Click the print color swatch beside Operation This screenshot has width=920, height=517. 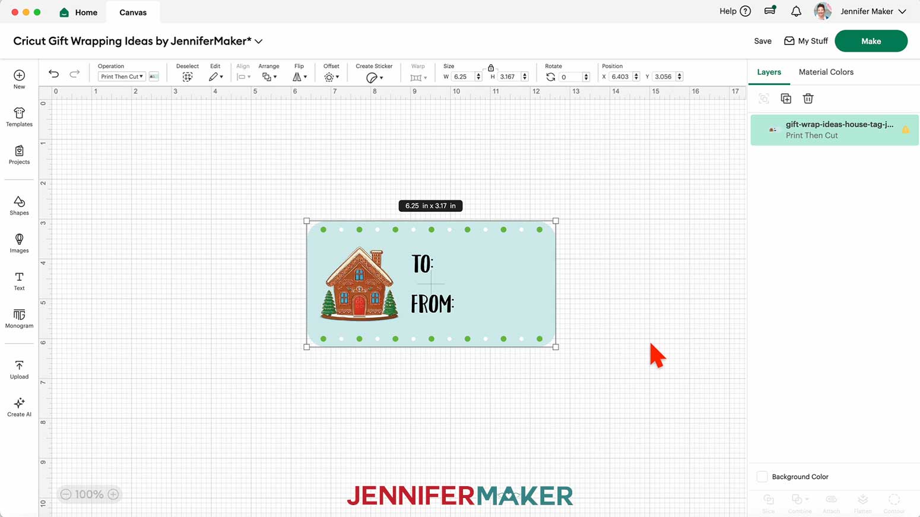[154, 77]
